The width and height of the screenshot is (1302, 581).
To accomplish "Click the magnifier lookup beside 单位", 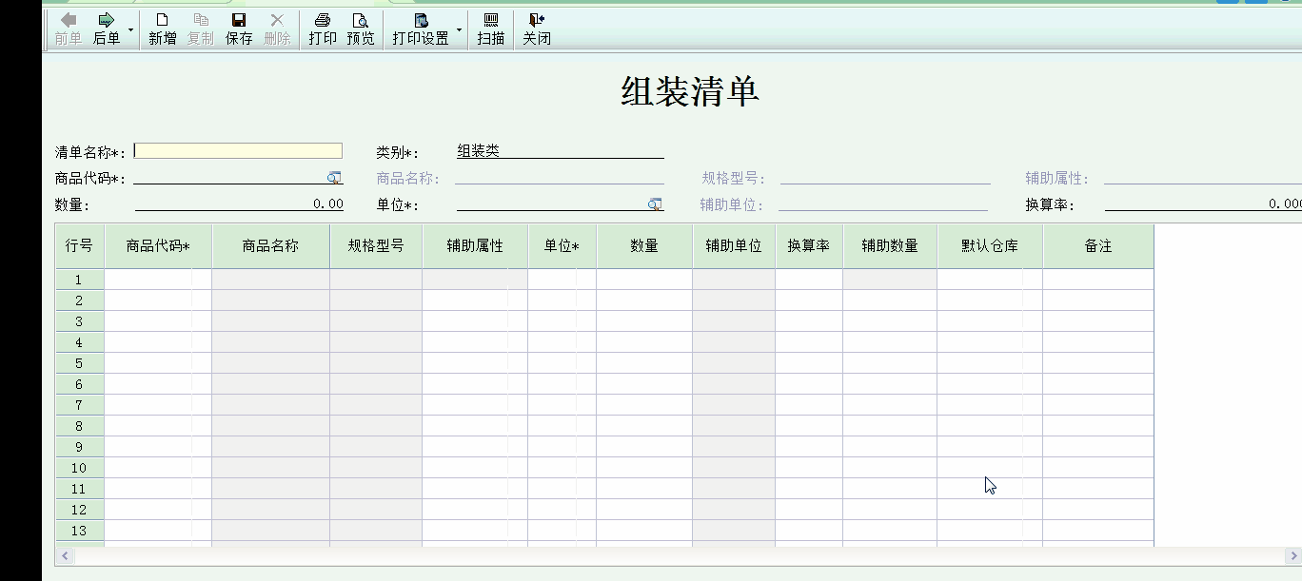I will click(x=655, y=203).
